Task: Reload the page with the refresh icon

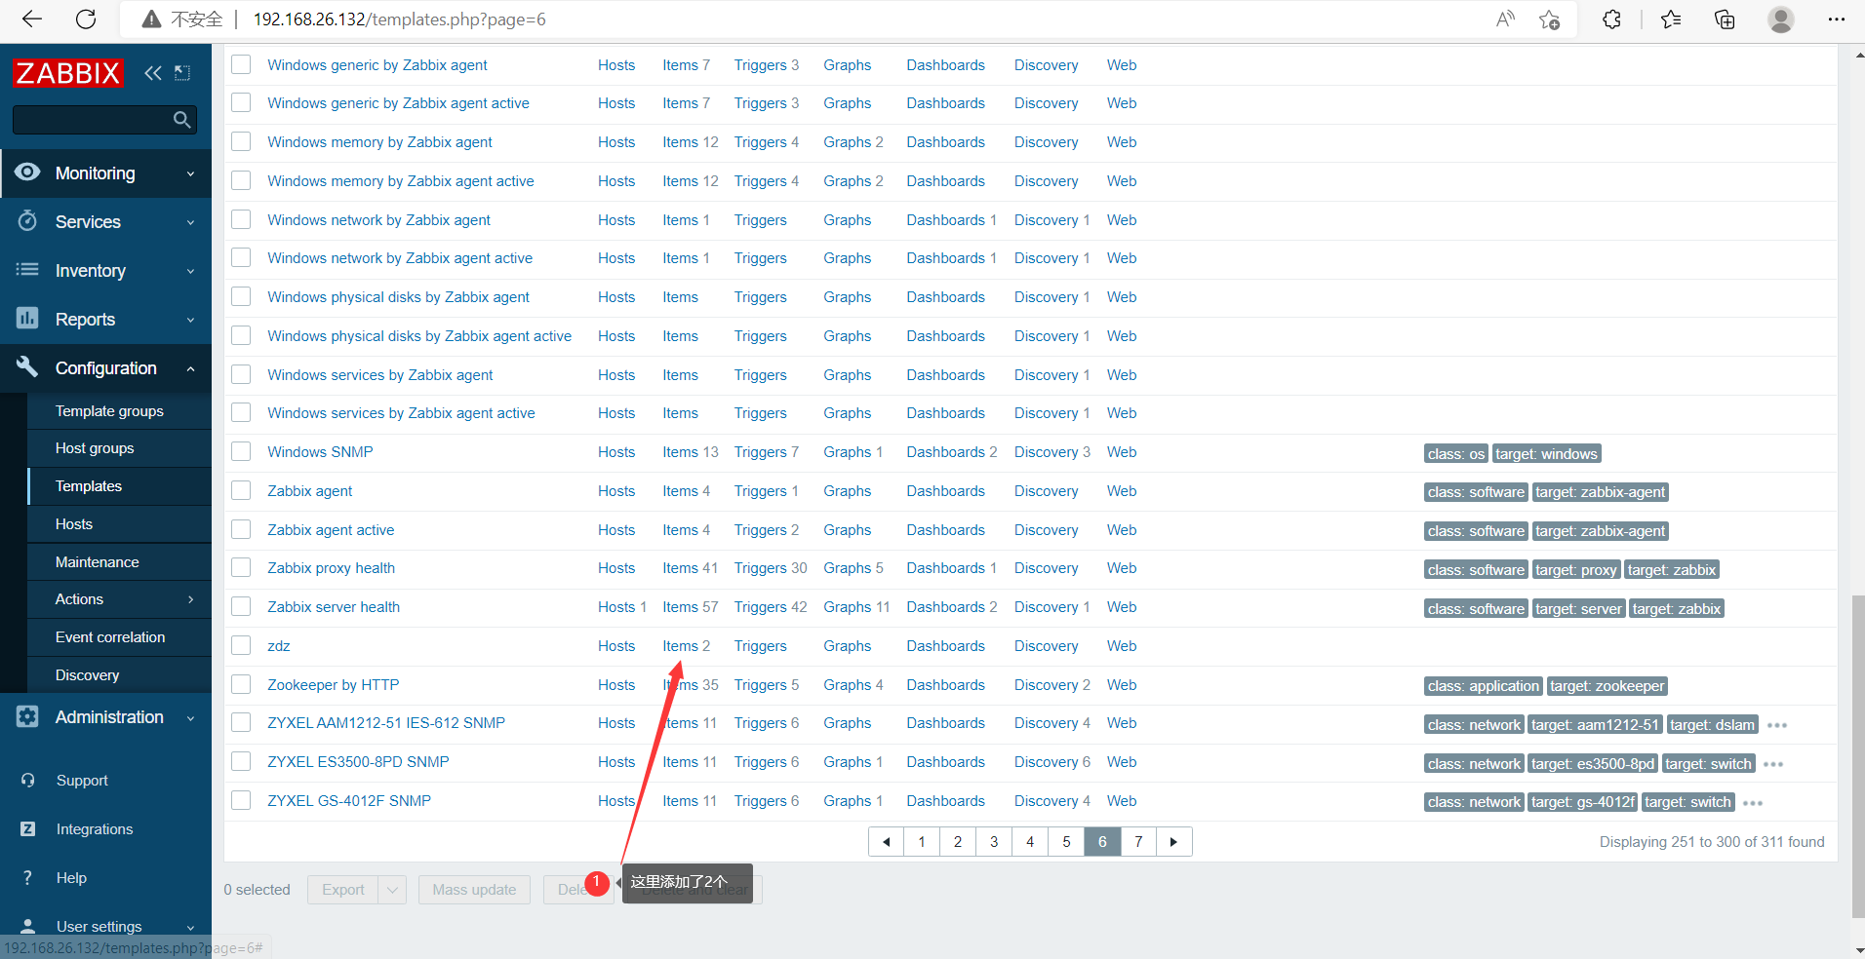Action: coord(86,19)
